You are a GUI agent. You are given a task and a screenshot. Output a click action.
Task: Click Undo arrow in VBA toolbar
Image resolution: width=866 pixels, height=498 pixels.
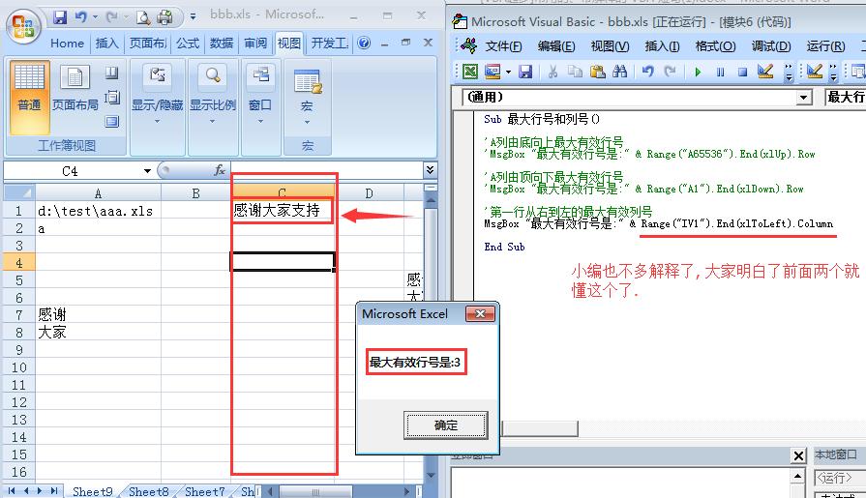coord(648,72)
